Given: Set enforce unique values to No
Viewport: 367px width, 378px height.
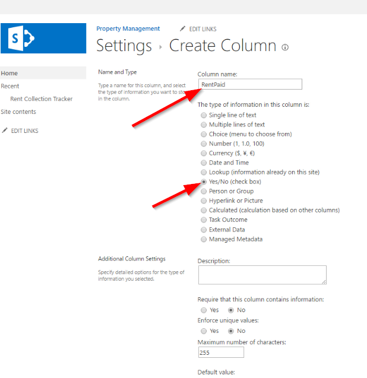Looking at the screenshot, I should [231, 331].
